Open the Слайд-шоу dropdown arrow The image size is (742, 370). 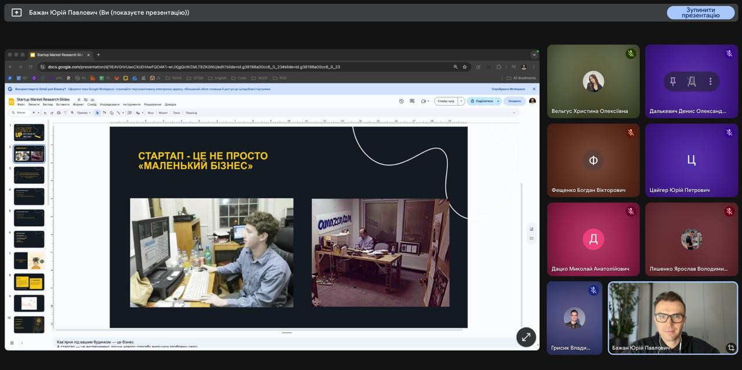461,101
